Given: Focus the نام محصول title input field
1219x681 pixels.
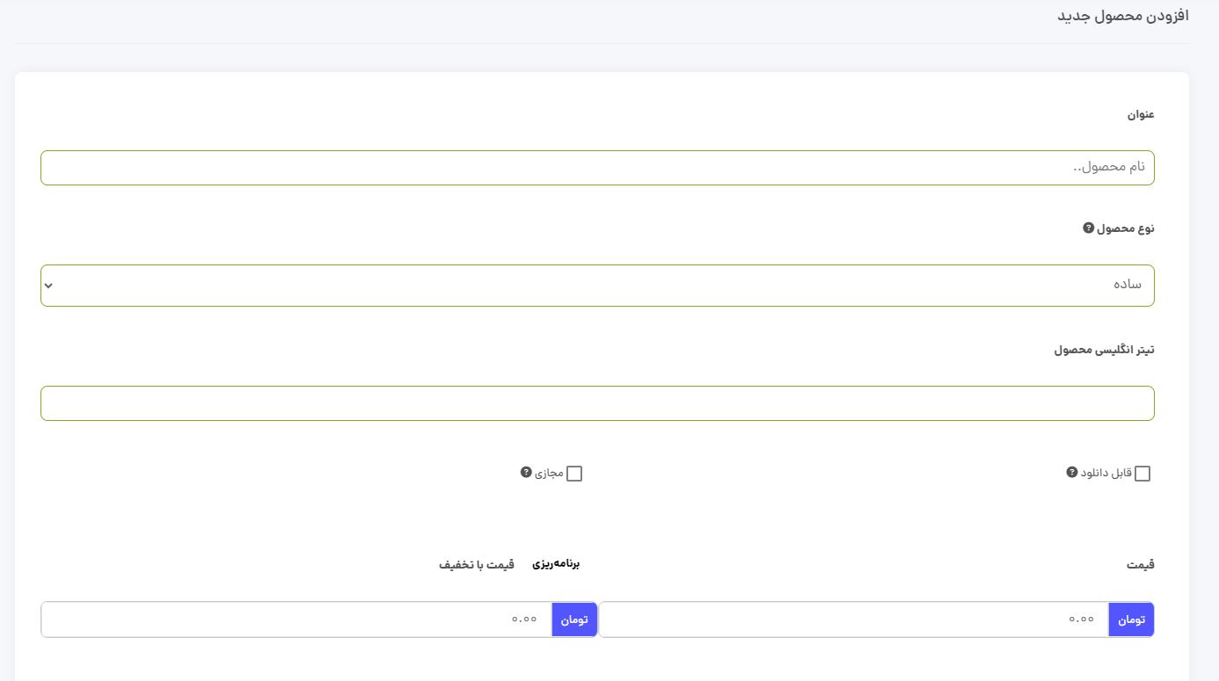Looking at the screenshot, I should coord(597,168).
